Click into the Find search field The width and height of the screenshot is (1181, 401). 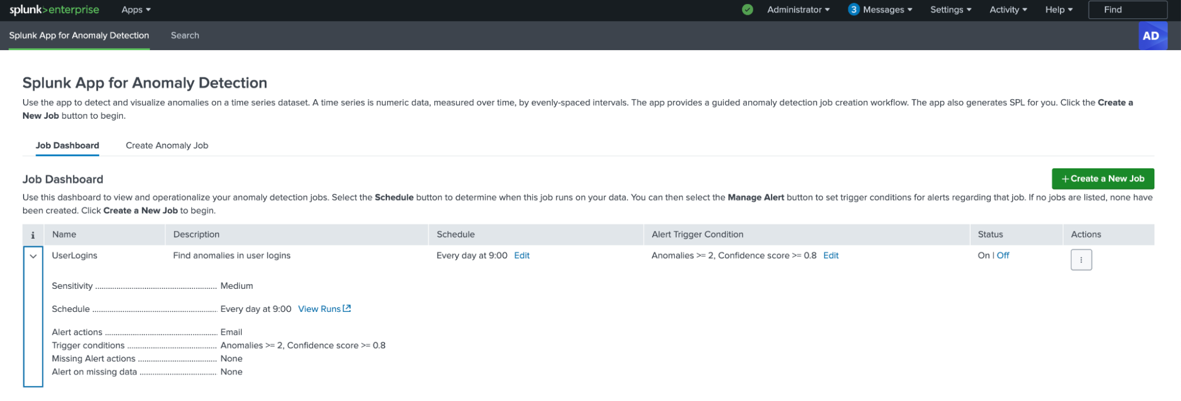point(1127,10)
